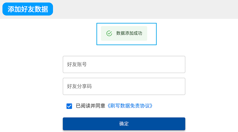This screenshot has width=238, height=132.
Task: Click the blue pill labeled 添加好友数据
Action: coord(28,9)
